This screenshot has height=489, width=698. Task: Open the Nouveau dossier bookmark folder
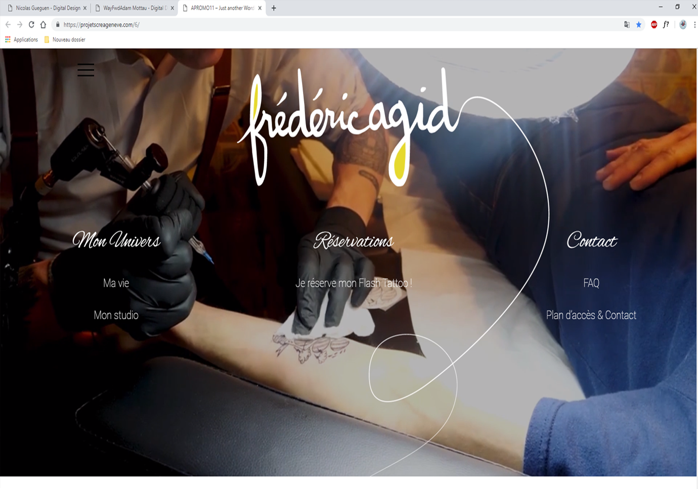(65, 39)
